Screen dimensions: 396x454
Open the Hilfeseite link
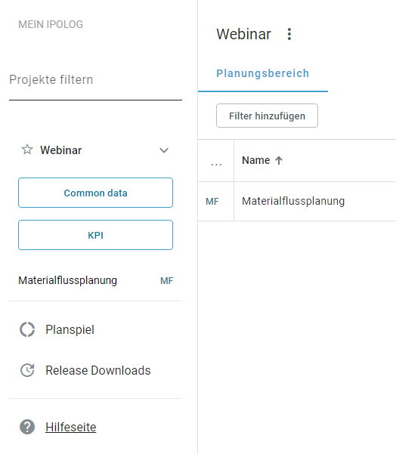(x=71, y=427)
